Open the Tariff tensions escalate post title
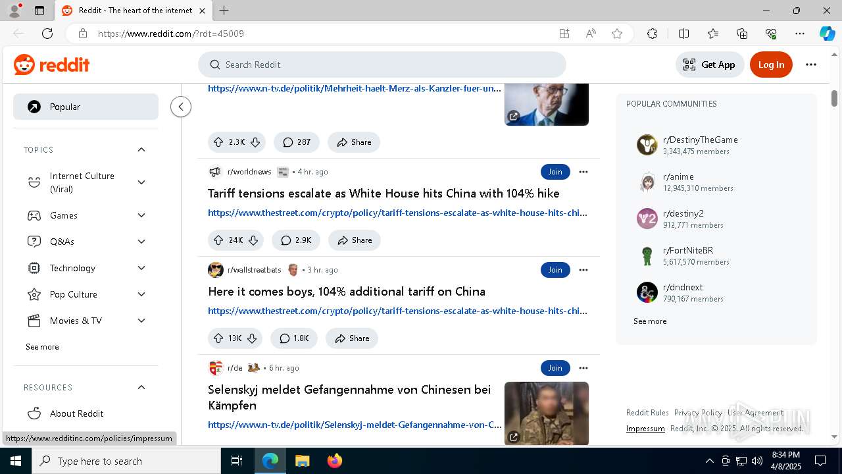 (384, 194)
